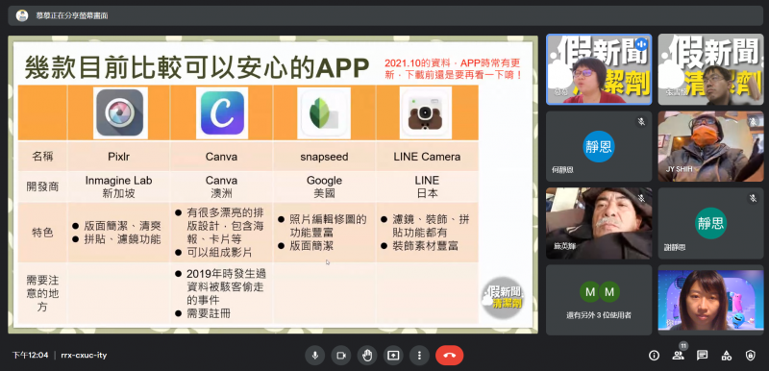This screenshot has height=371, width=769.
Task: Click the muted mic icon on the mustached man's tile
Action: (640, 199)
